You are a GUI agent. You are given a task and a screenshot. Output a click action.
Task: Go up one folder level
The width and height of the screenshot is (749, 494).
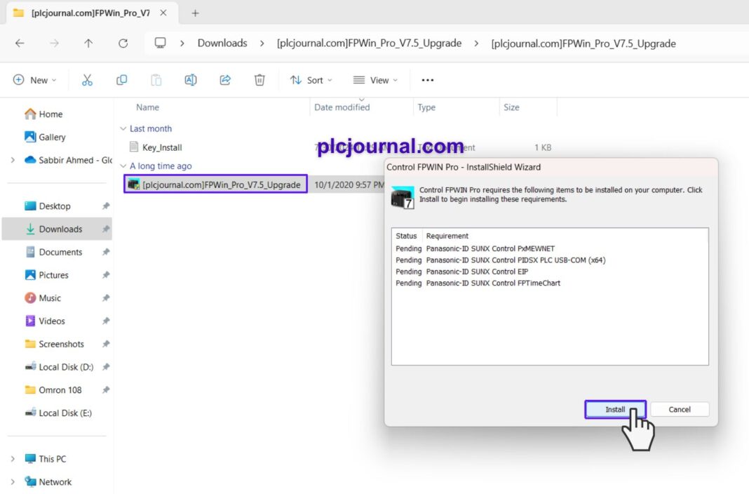click(x=88, y=43)
